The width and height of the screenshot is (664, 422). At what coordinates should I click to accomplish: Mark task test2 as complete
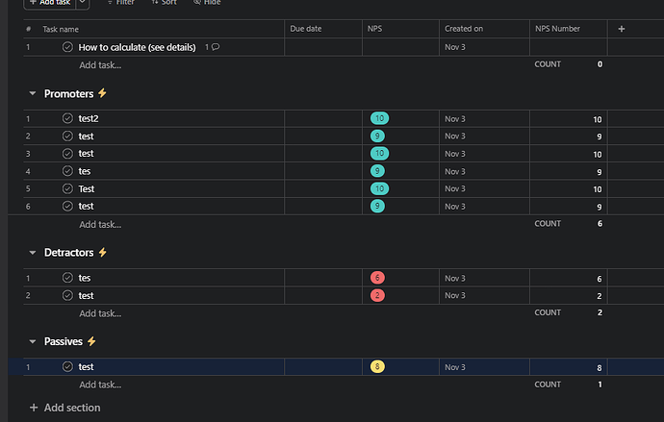(x=67, y=118)
